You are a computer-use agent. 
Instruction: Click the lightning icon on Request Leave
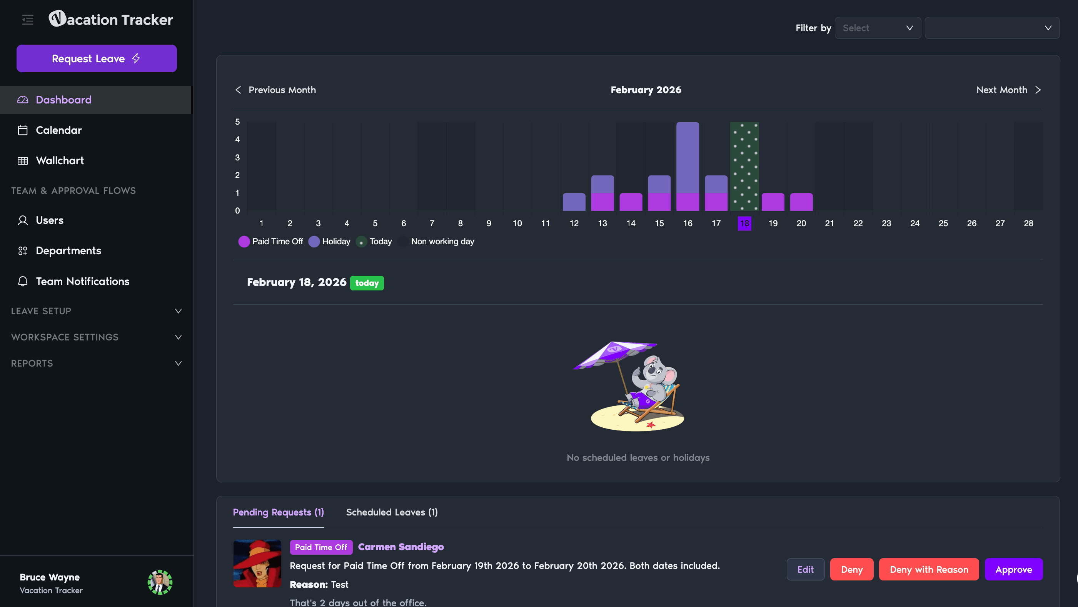pyautogui.click(x=136, y=58)
